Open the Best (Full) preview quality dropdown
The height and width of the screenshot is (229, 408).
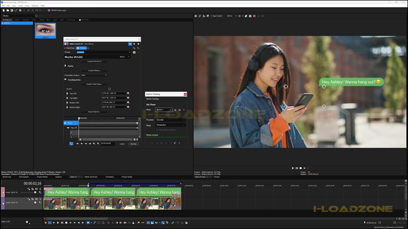[x=218, y=16]
